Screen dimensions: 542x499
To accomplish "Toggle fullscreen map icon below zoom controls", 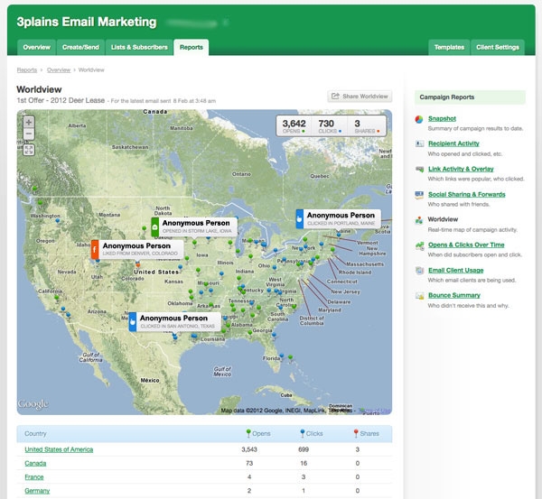I will [x=29, y=150].
